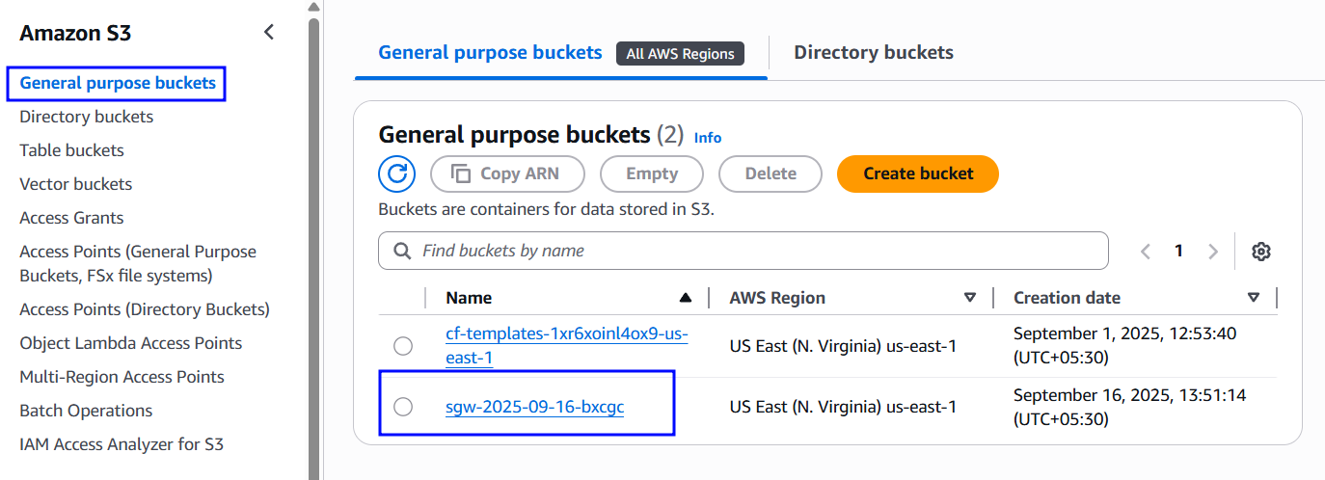Screen dimensions: 1325x480
Task: Click the sidebar vertical scrollbar
Action: [x=313, y=241]
